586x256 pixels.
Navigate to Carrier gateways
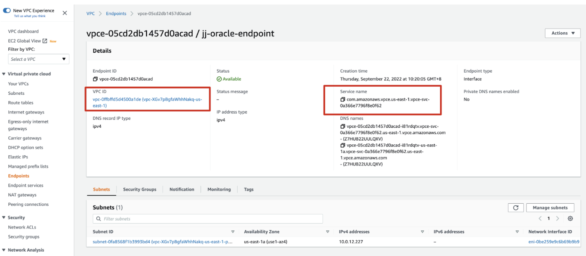[x=25, y=138]
